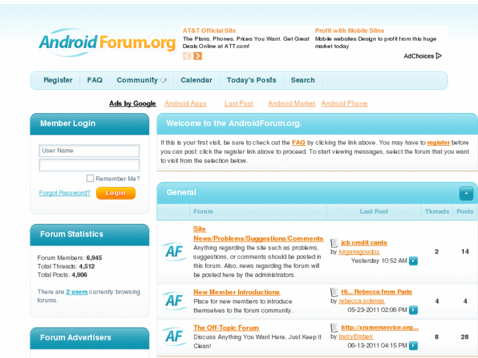Click the AdChoices triangle icon
Image resolution: width=478 pixels, height=358 pixels.
[x=439, y=56]
